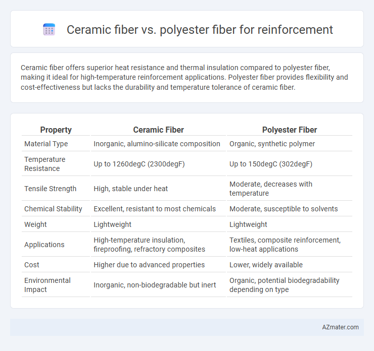This screenshot has width=374, height=351.
Task: Click 'Excellent, resistant to most chemicals' cell
Action: click(155, 209)
